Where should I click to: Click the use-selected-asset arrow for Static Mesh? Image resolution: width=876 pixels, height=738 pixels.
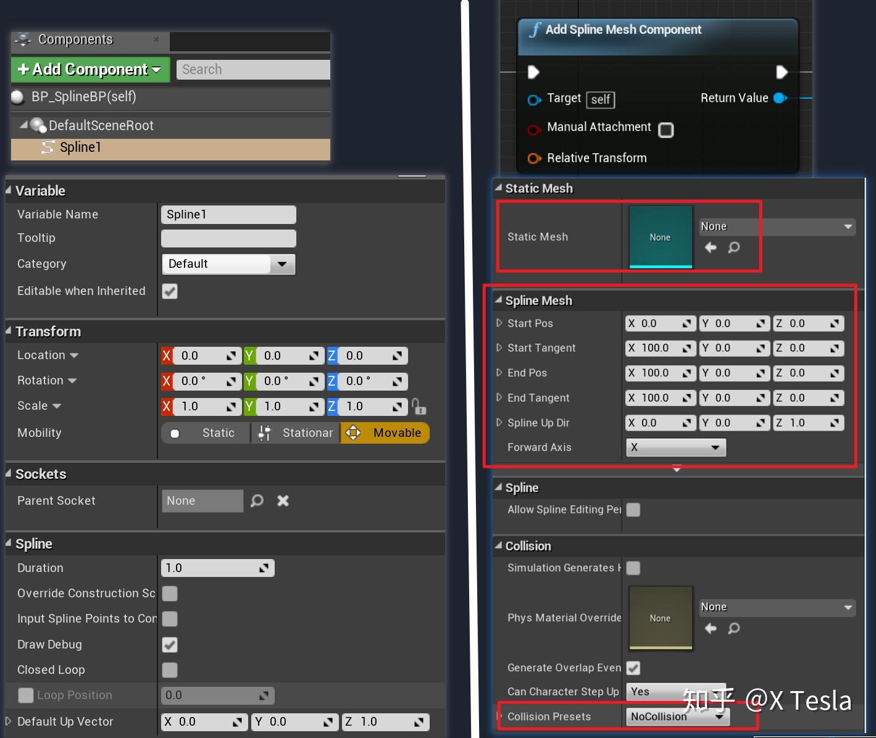711,247
